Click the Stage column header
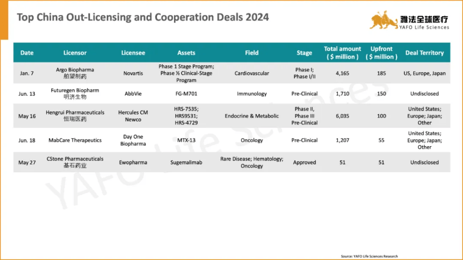This screenshot has height=260, width=463. click(304, 53)
